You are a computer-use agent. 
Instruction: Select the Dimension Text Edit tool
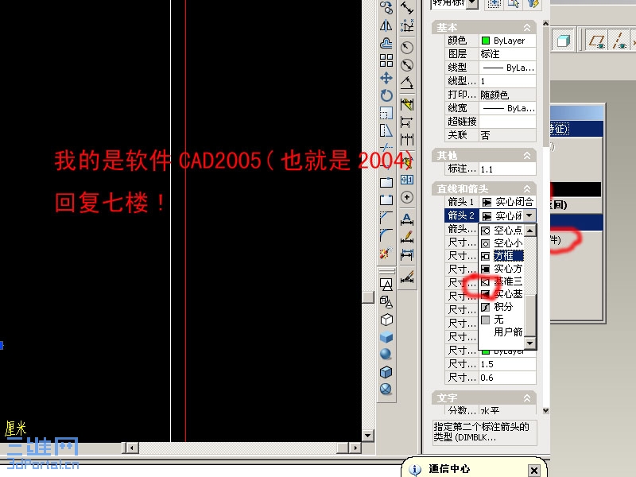(407, 236)
